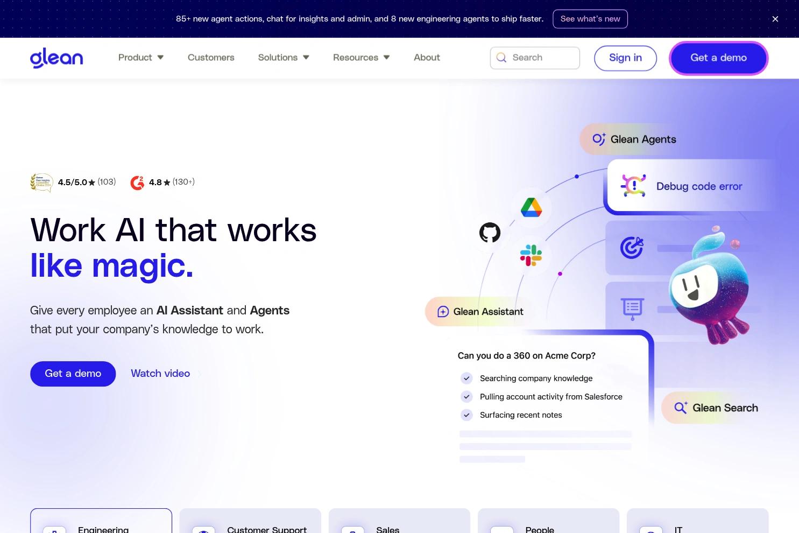
Task: Click the check beside Pulling account activity
Action: click(x=466, y=397)
